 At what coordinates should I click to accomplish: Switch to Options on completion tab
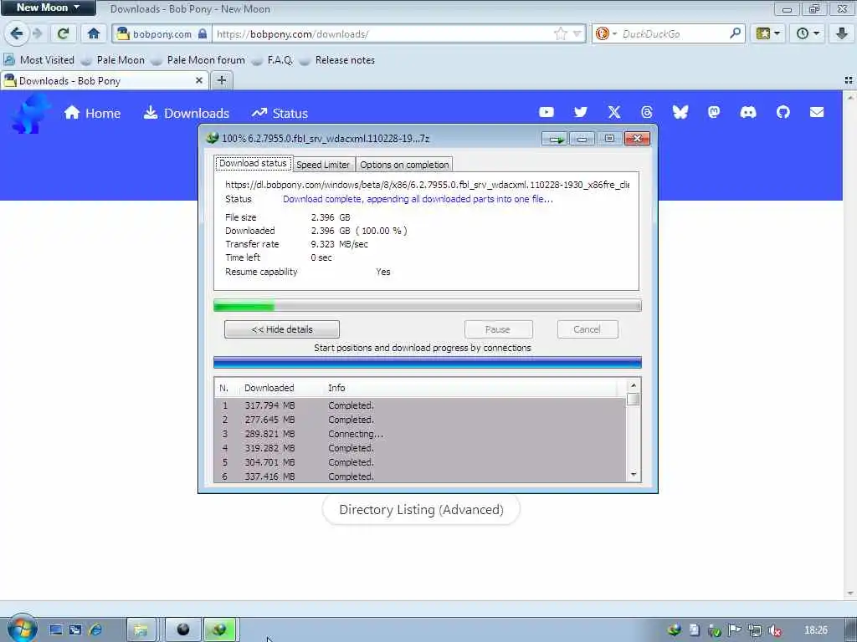tap(404, 165)
